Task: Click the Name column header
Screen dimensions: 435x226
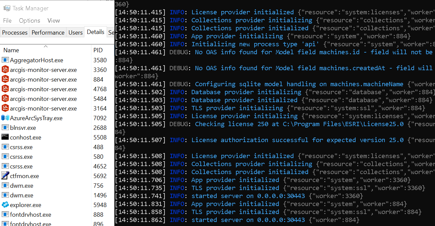Action: click(x=11, y=50)
